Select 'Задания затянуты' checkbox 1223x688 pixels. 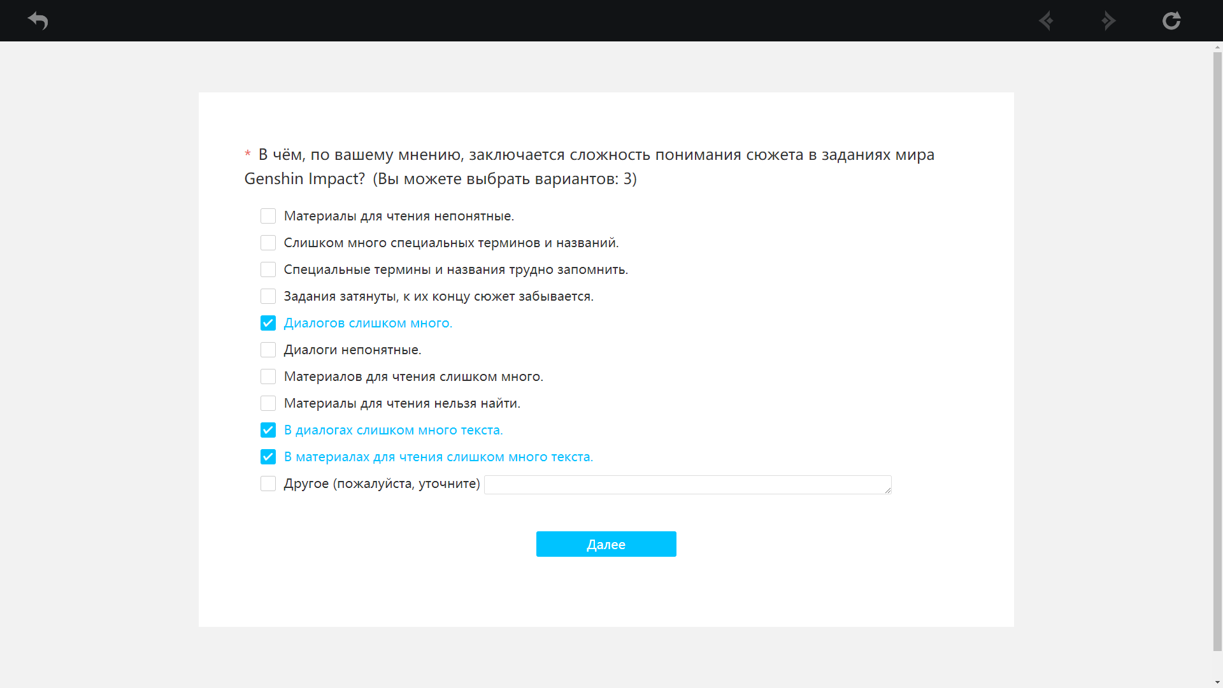[268, 296]
